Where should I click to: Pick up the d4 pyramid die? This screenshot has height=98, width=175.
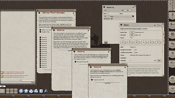46,91
